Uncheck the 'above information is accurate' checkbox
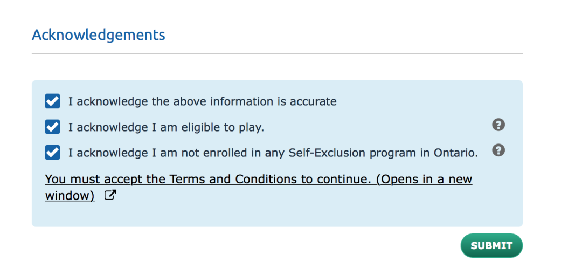582x275 pixels. [x=52, y=101]
